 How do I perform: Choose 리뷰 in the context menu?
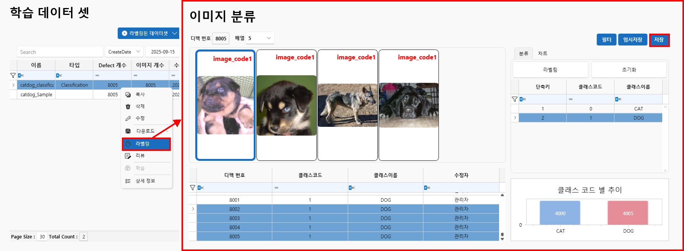[146, 155]
